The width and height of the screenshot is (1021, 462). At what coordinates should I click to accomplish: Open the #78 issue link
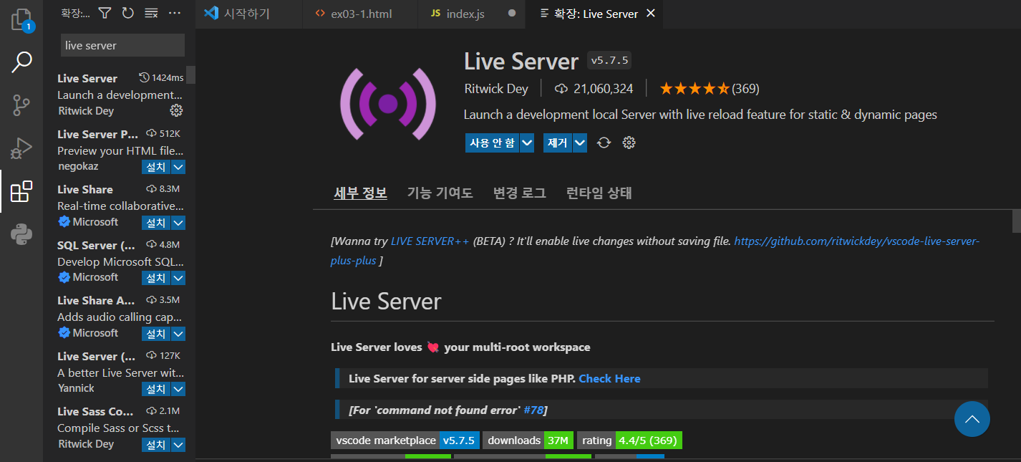click(533, 410)
